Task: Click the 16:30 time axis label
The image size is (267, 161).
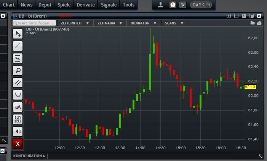Action: coord(241,148)
